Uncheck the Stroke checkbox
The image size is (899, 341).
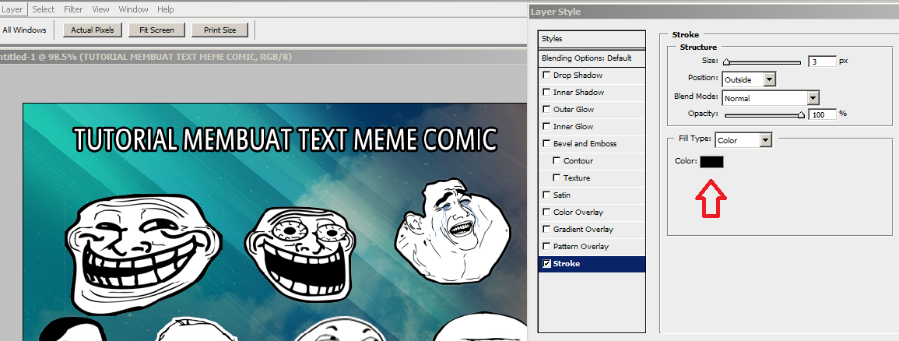546,264
